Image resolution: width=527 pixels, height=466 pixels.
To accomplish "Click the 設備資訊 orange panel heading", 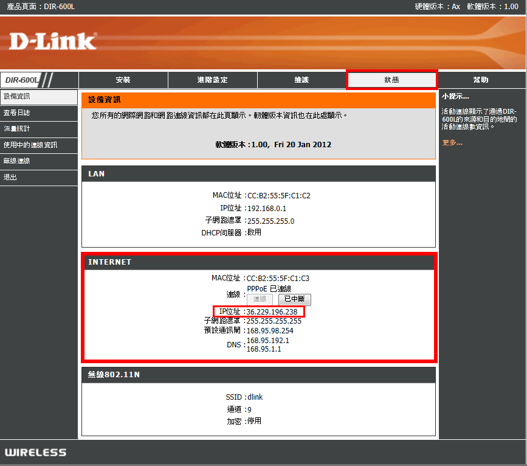I will pyautogui.click(x=259, y=100).
